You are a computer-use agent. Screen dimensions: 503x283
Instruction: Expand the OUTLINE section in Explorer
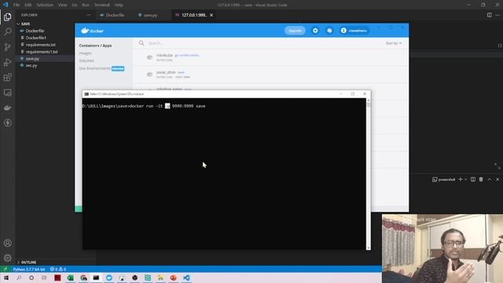(x=18, y=262)
